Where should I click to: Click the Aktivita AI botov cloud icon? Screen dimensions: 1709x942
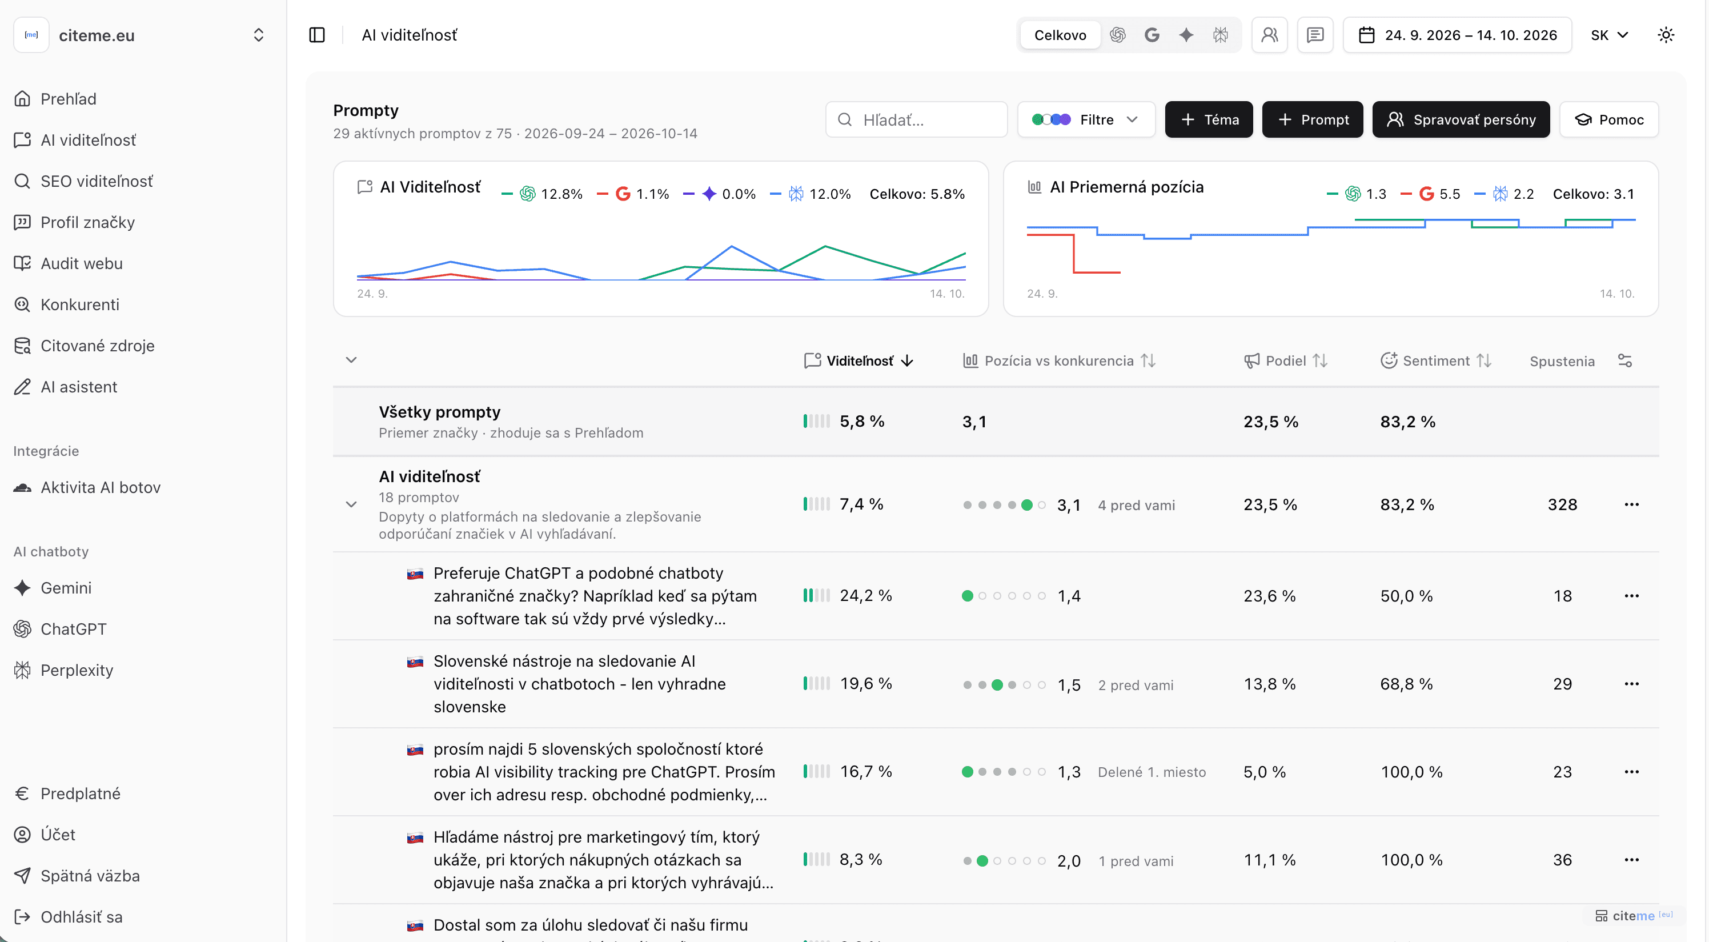click(22, 488)
